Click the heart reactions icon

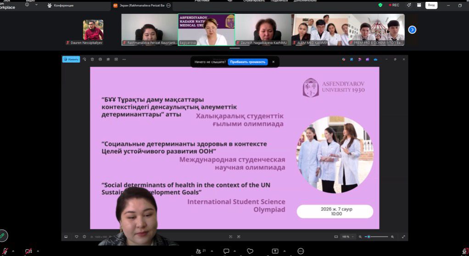point(250,251)
